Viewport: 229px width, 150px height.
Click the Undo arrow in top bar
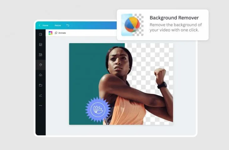tap(68, 25)
